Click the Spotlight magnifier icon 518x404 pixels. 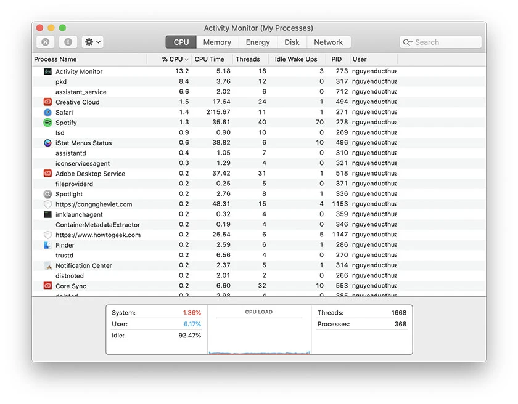coord(47,194)
